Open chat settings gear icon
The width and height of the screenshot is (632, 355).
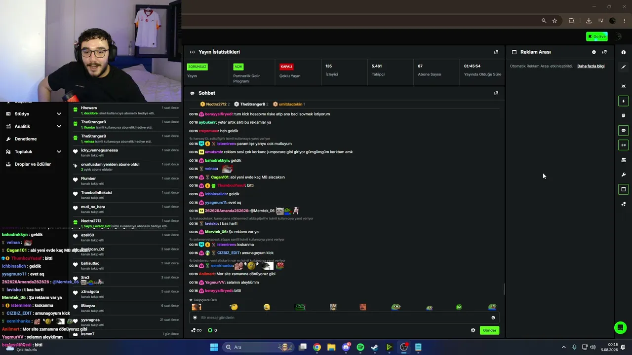tap(473, 330)
